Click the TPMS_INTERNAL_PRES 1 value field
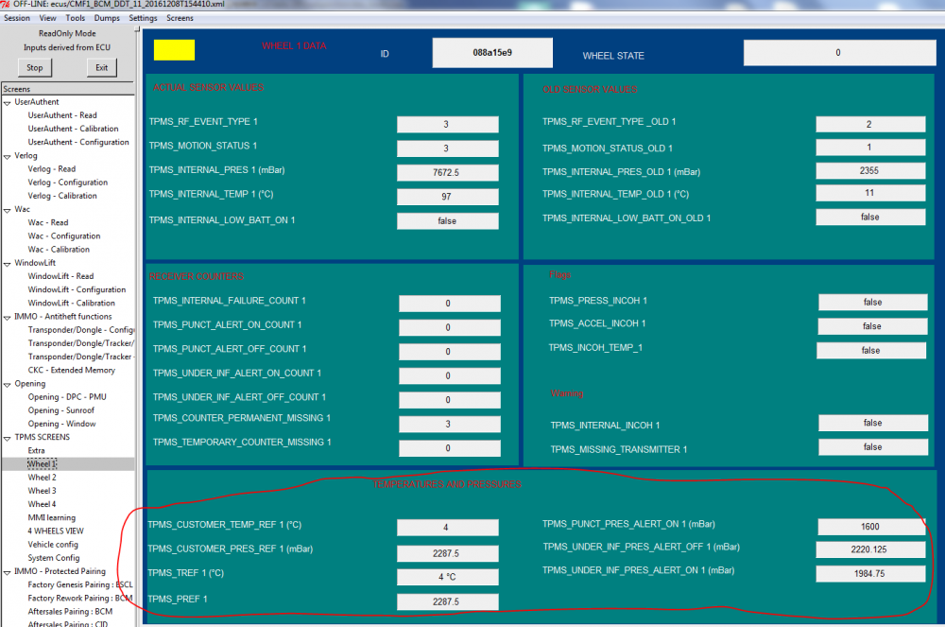 447,172
